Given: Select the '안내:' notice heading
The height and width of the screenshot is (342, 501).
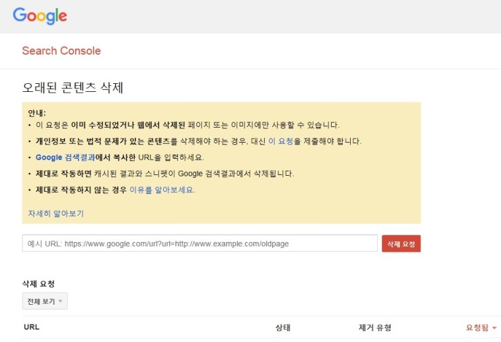Looking at the screenshot, I should (x=37, y=113).
